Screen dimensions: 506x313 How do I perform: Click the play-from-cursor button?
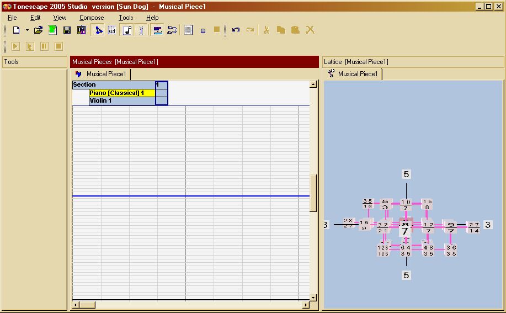point(30,46)
